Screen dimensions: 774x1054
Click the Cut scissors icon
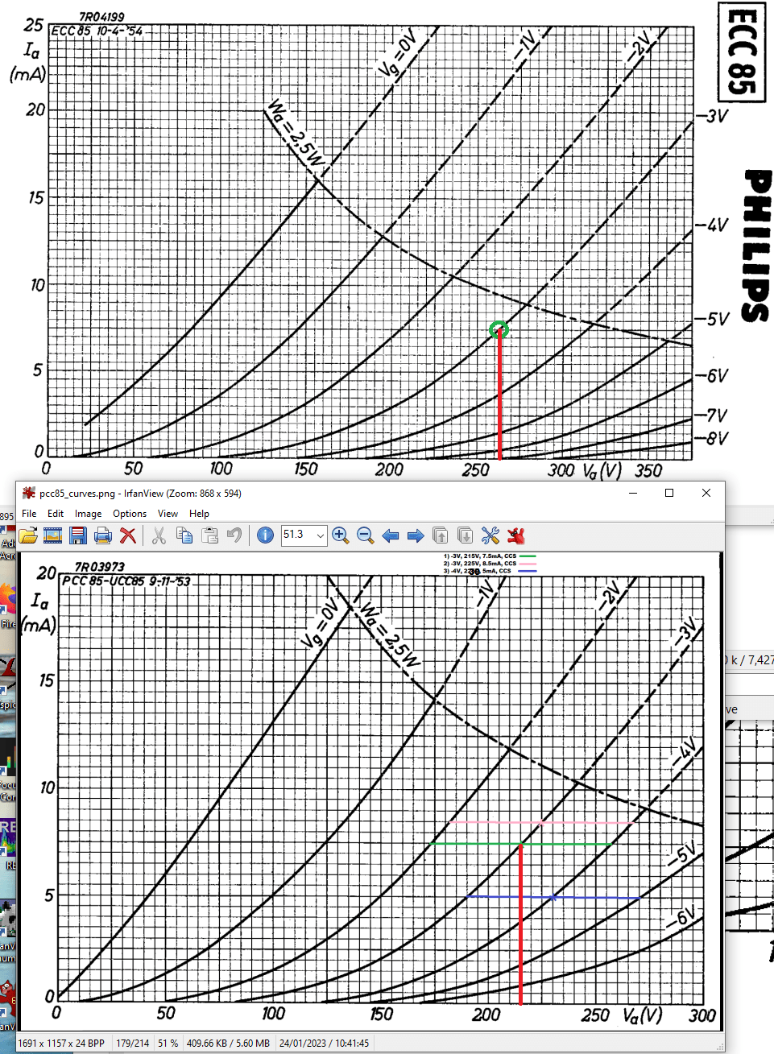[x=159, y=535]
